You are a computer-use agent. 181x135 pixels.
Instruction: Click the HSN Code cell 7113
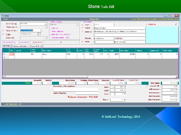point(72,54)
